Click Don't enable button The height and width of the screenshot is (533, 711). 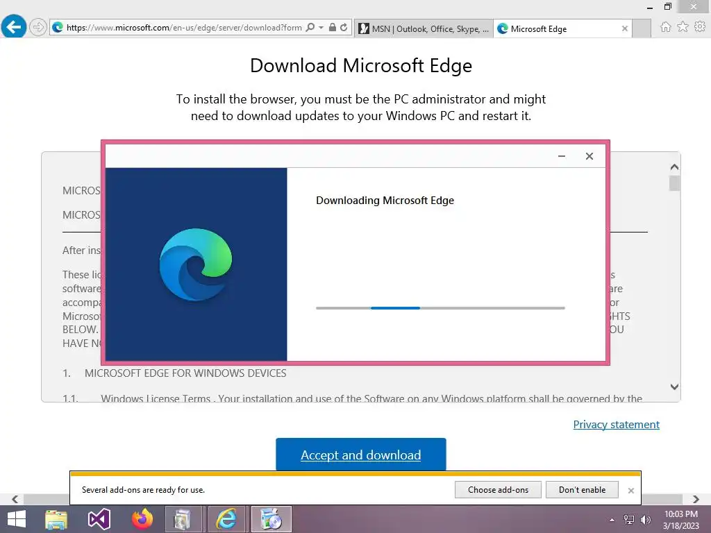(582, 489)
